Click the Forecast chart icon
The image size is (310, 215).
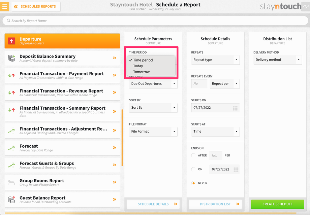click(11, 148)
